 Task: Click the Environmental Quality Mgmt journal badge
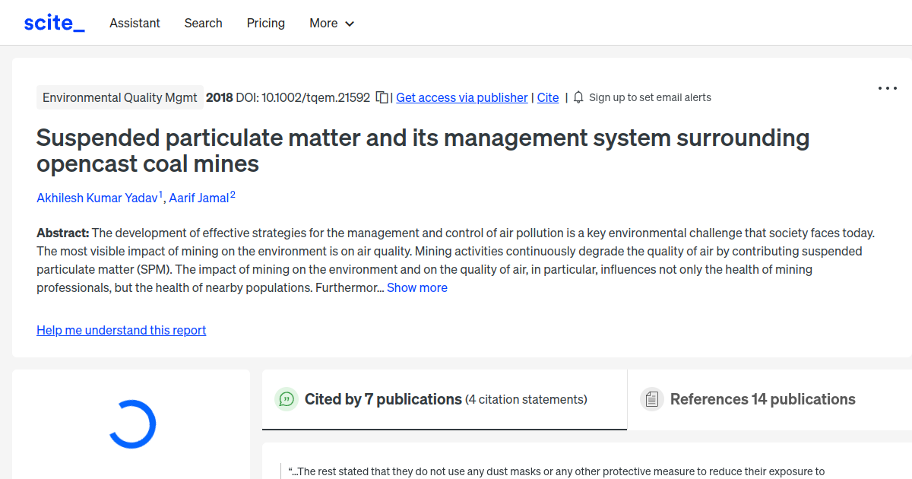pyautogui.click(x=119, y=97)
